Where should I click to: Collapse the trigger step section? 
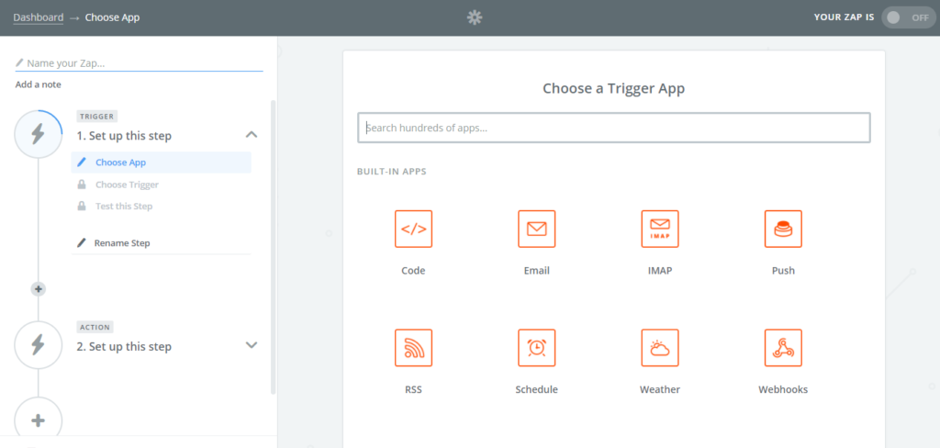point(252,134)
